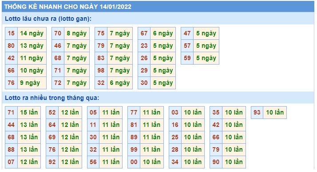Select number 29 in the lotto gan table
The height and width of the screenshot is (172, 317).
click(144, 70)
